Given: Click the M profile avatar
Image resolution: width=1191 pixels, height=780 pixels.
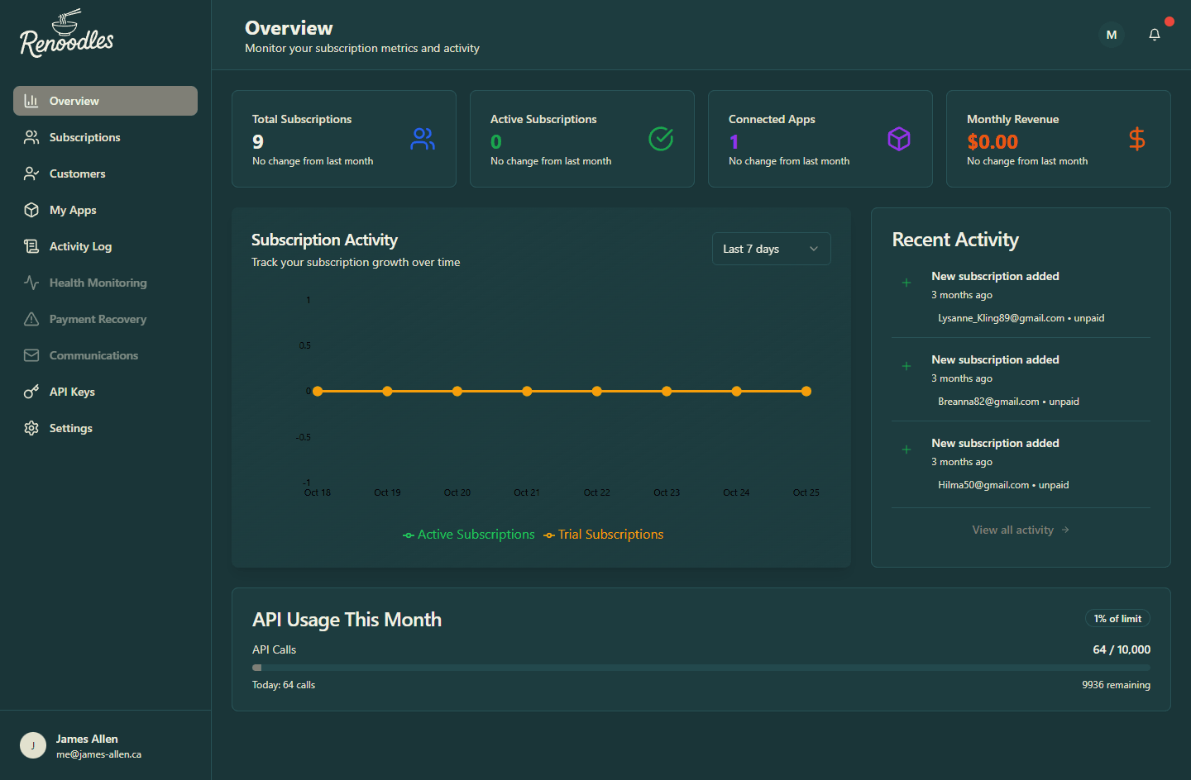Looking at the screenshot, I should point(1111,35).
